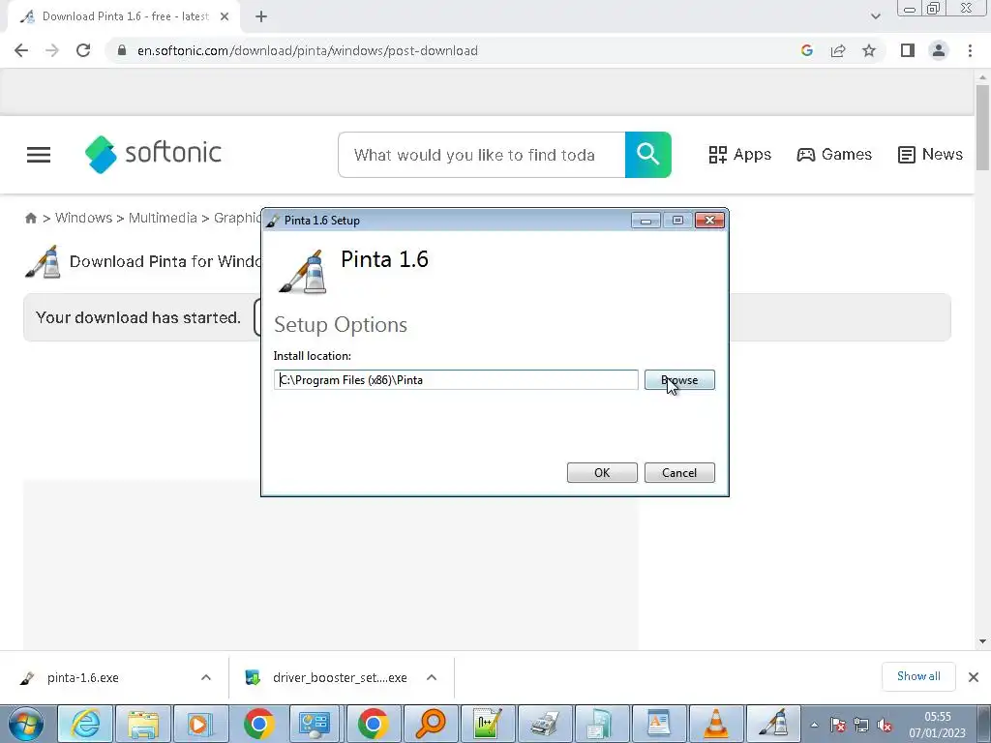Show hidden system tray icons
Screen dimensions: 991x743
pyautogui.click(x=814, y=725)
